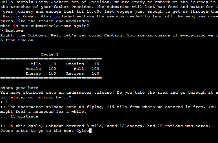Viewport: 218px width, 143px height.
Task: Click the "Cycle 1" header text
Action: [50, 54]
